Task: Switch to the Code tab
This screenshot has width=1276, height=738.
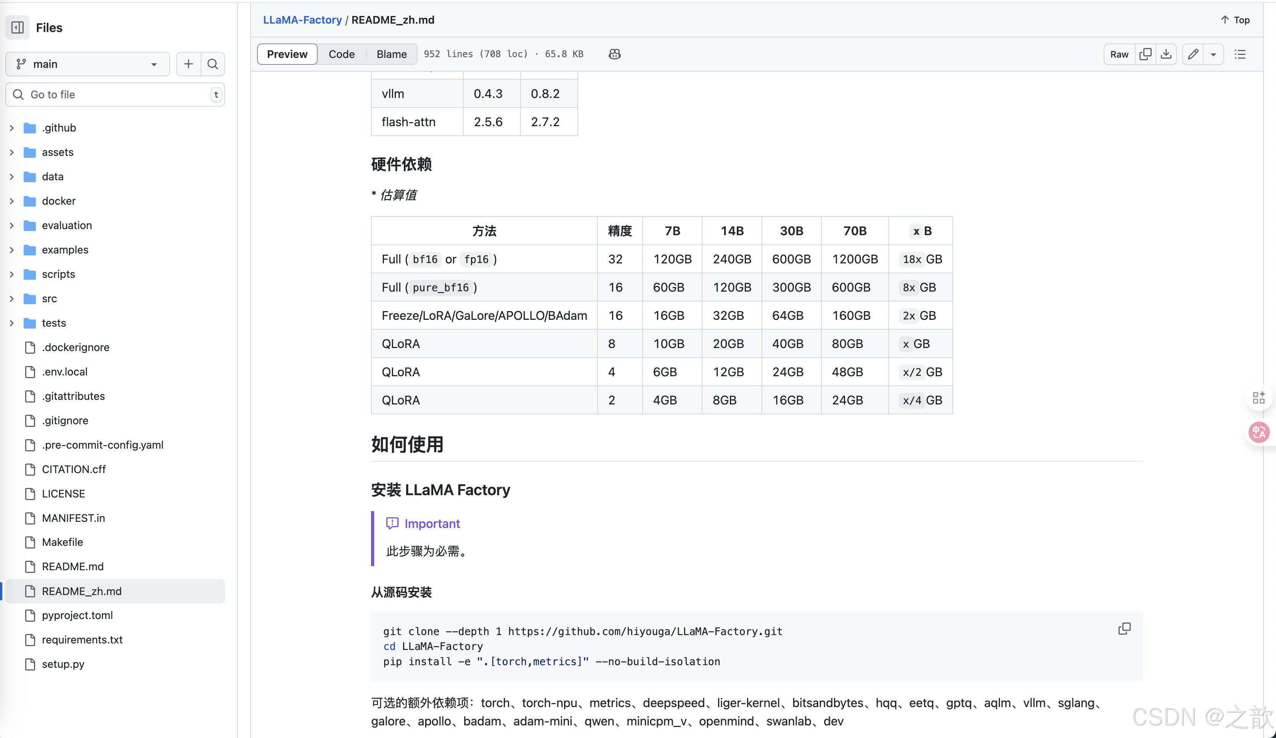Action: coord(342,54)
